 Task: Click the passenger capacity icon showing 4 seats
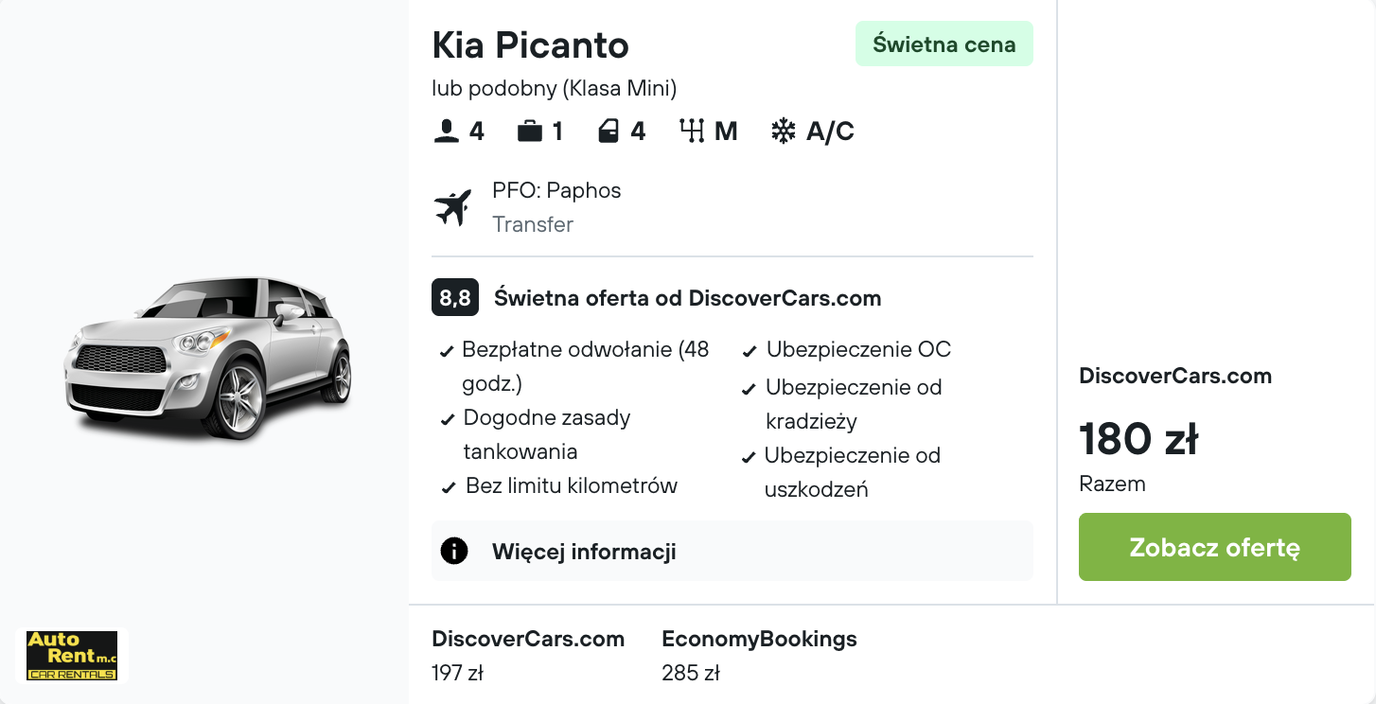(445, 132)
